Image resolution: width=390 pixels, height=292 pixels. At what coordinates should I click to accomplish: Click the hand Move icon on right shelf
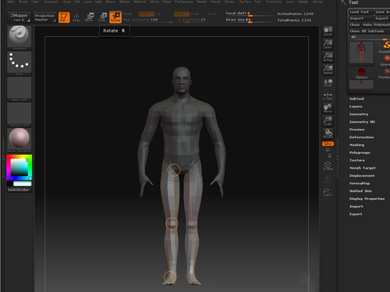(328, 108)
